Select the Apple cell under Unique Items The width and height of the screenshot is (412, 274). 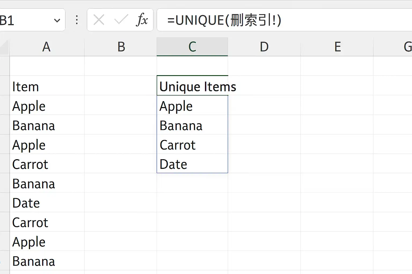[x=192, y=105]
